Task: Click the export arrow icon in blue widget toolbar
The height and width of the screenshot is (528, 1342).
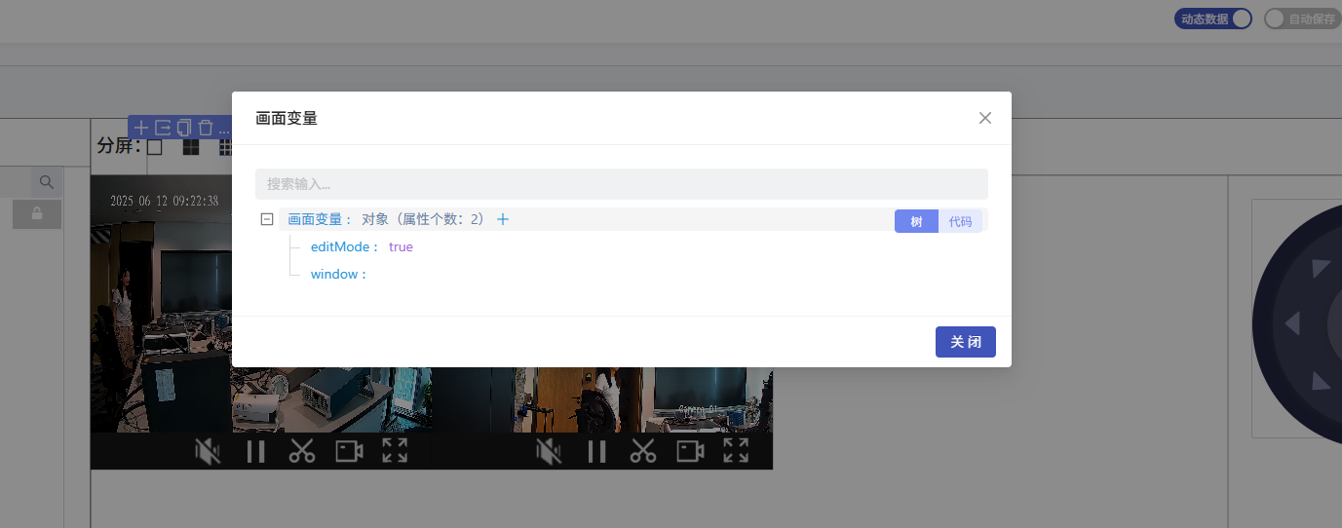Action: click(163, 128)
